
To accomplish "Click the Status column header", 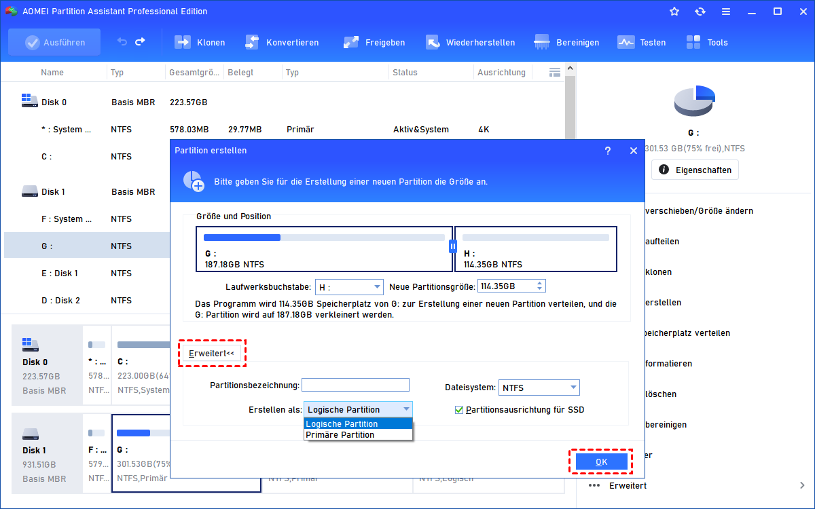I will (x=405, y=73).
